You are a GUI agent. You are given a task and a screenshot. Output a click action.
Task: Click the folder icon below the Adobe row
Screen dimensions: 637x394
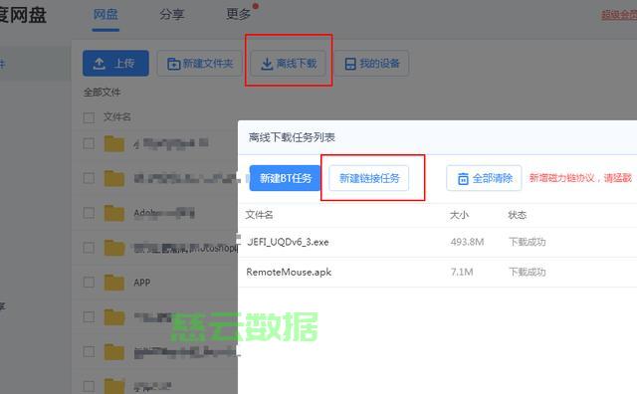(x=114, y=248)
